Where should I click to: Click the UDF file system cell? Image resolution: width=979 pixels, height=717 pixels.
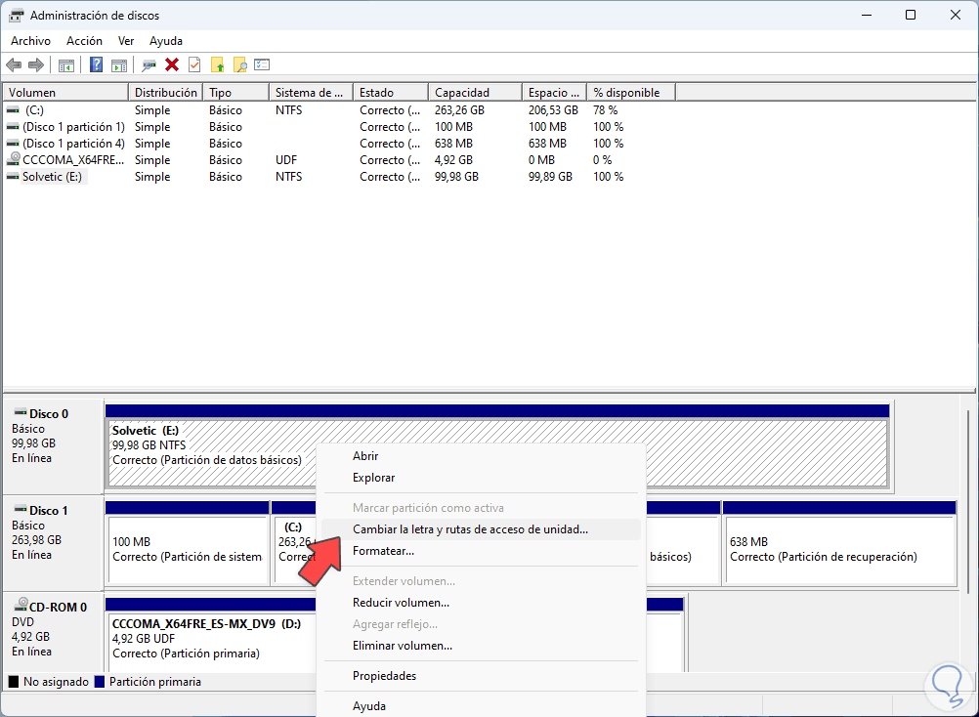[286, 160]
